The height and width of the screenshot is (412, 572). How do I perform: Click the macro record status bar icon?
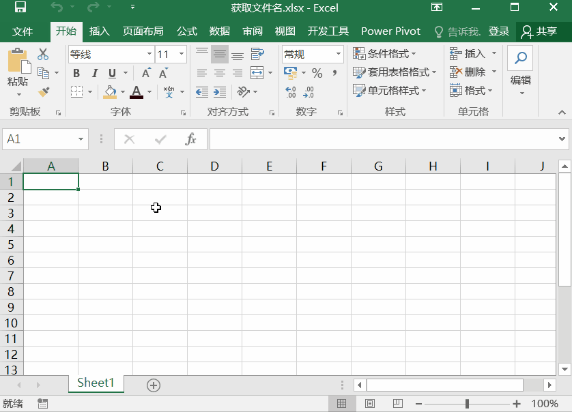[43, 403]
